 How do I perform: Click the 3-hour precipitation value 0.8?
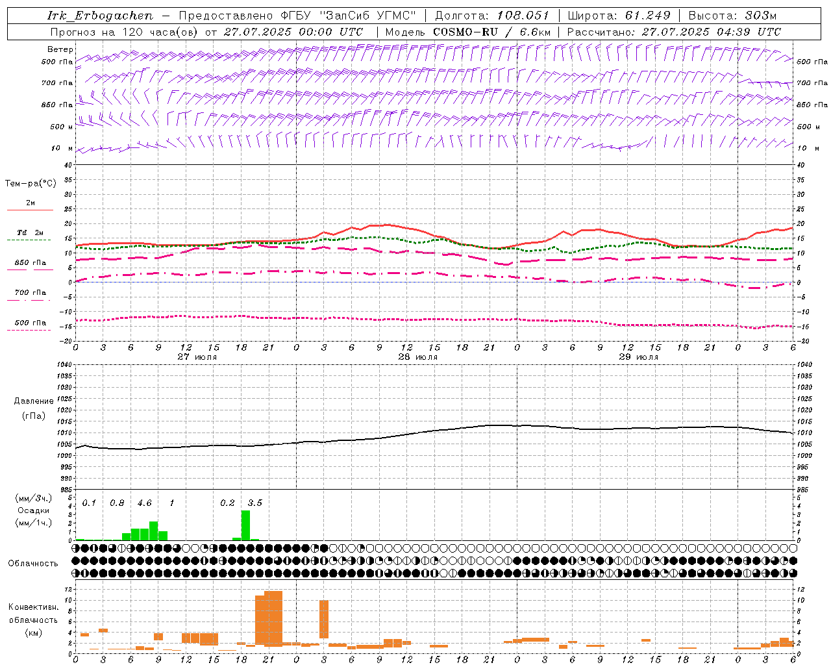117,503
